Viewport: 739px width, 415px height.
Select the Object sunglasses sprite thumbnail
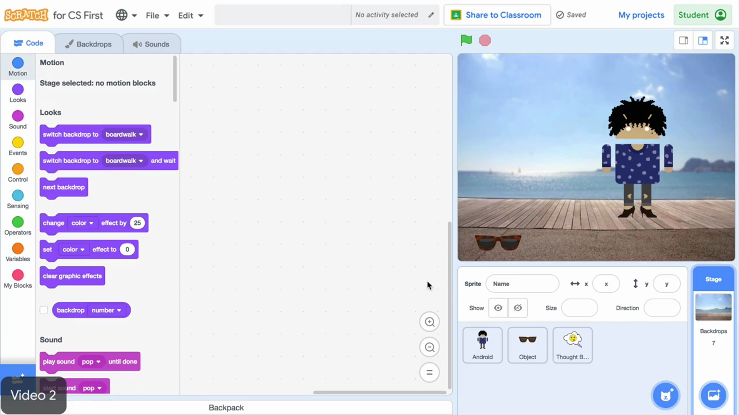[527, 345]
